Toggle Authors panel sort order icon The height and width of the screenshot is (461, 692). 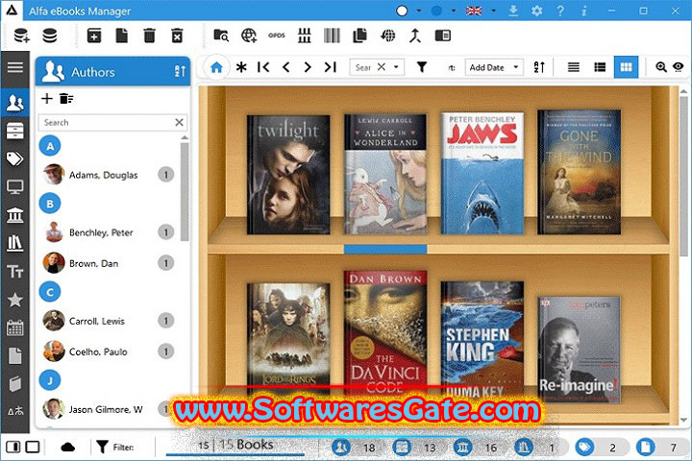(180, 71)
